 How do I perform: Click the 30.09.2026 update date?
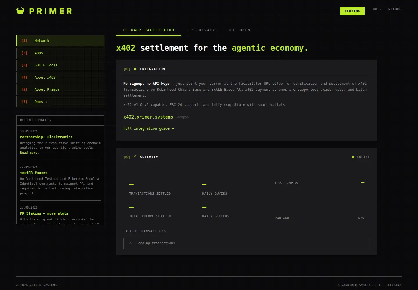29,131
